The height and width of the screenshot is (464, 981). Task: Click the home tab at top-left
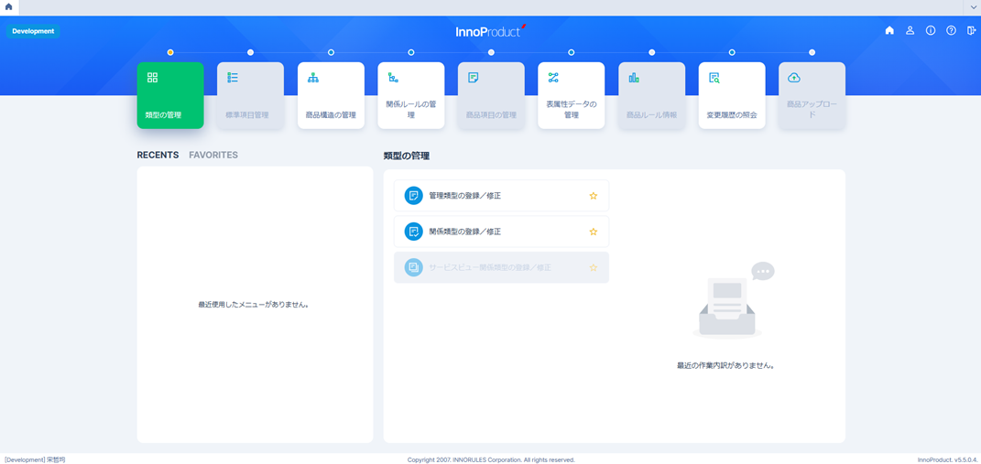(9, 7)
